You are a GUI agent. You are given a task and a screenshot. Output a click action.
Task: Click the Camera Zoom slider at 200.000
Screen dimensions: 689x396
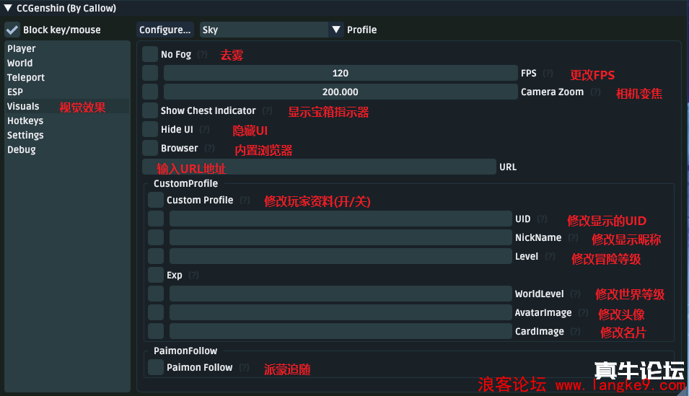point(341,92)
